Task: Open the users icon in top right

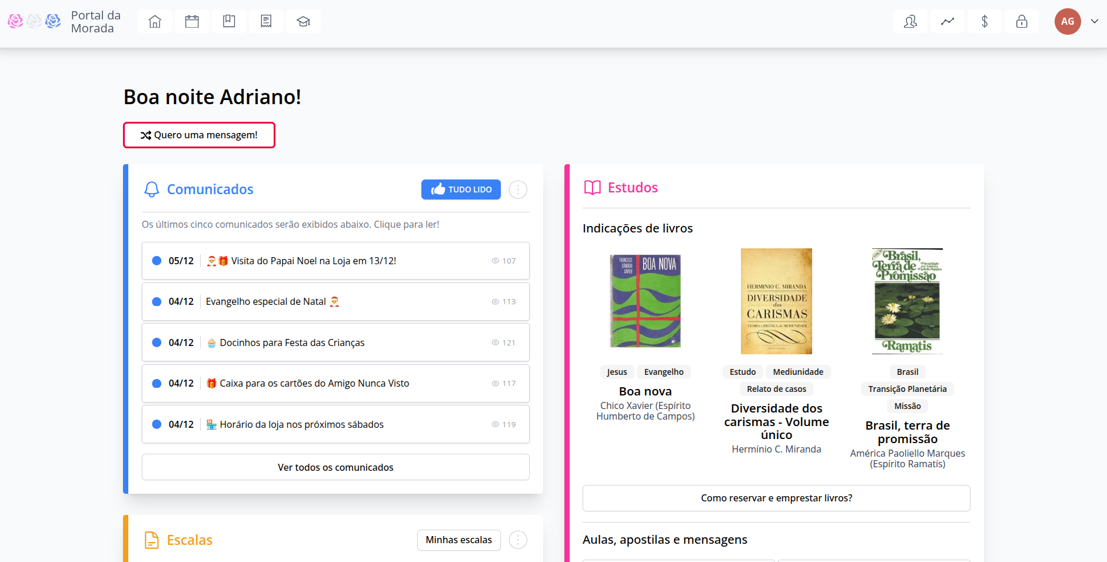Action: pos(910,22)
